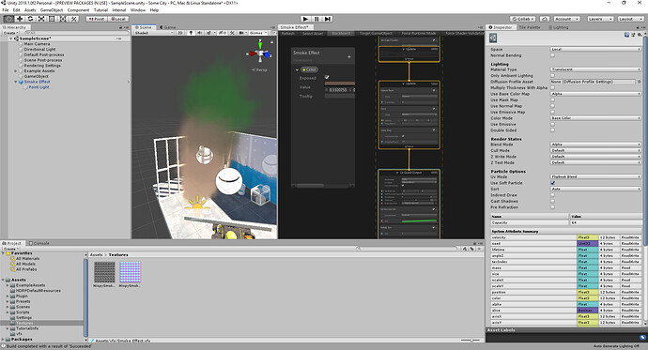
Task: Enable Only Ambient Lighting checkbox
Action: 552,75
